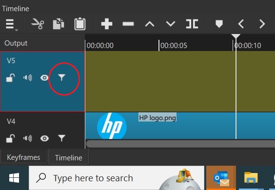Append clip with the plus icon

(x=107, y=24)
